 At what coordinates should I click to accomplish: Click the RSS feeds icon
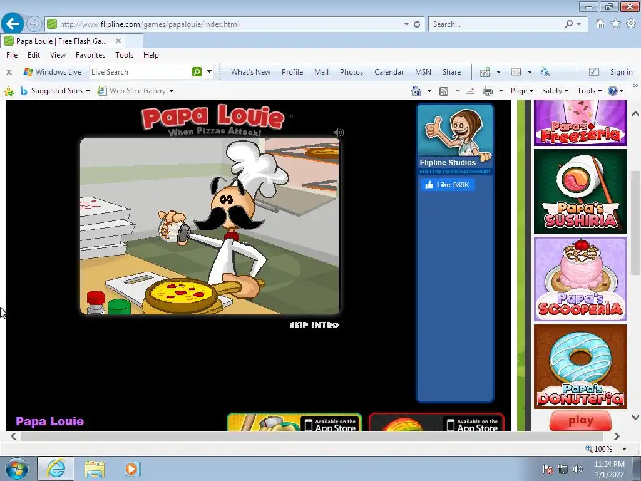pos(444,91)
